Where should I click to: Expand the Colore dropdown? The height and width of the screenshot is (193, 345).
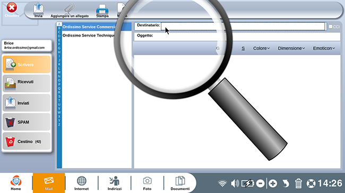[261, 48]
